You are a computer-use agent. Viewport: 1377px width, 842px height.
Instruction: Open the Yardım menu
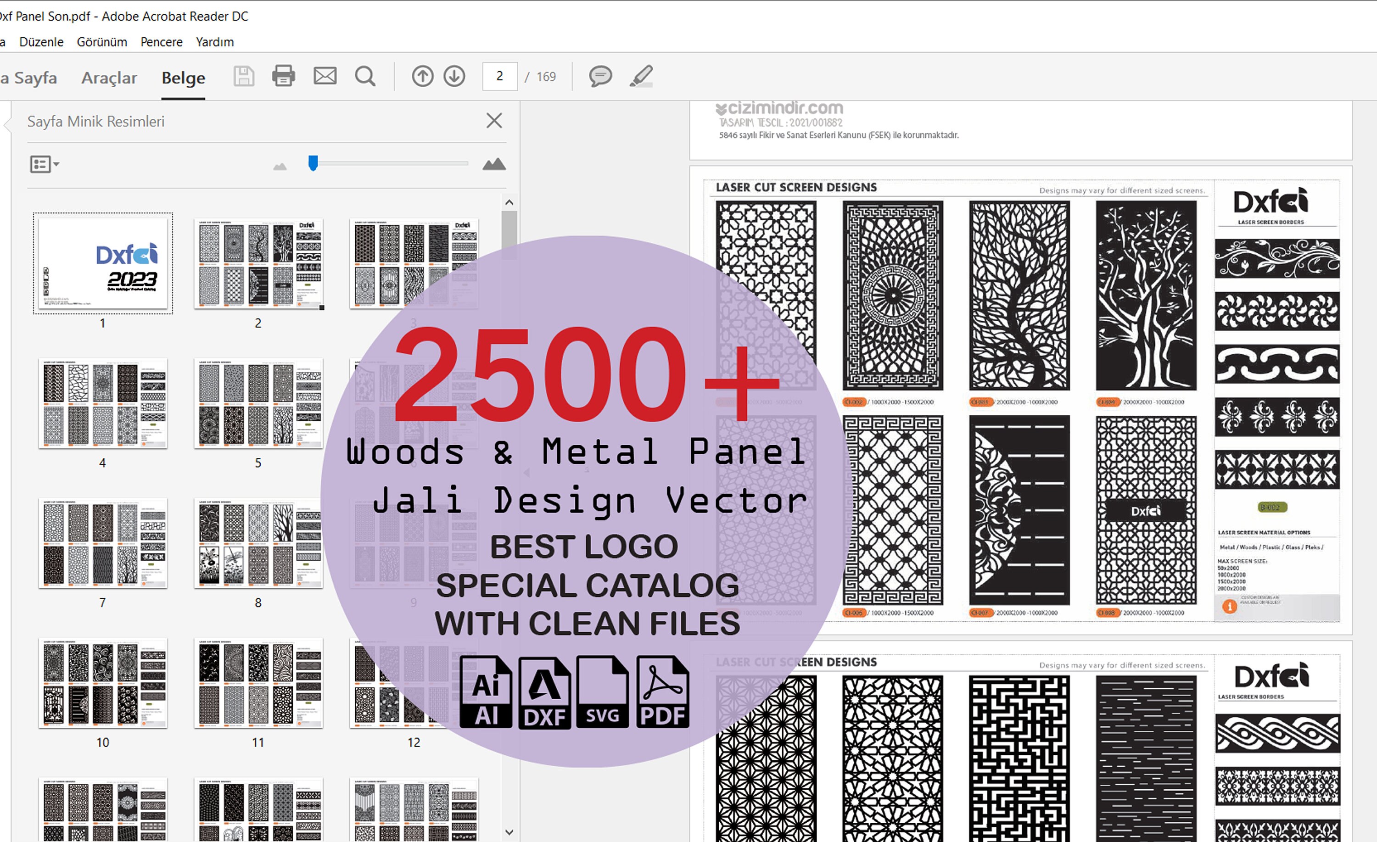[215, 41]
